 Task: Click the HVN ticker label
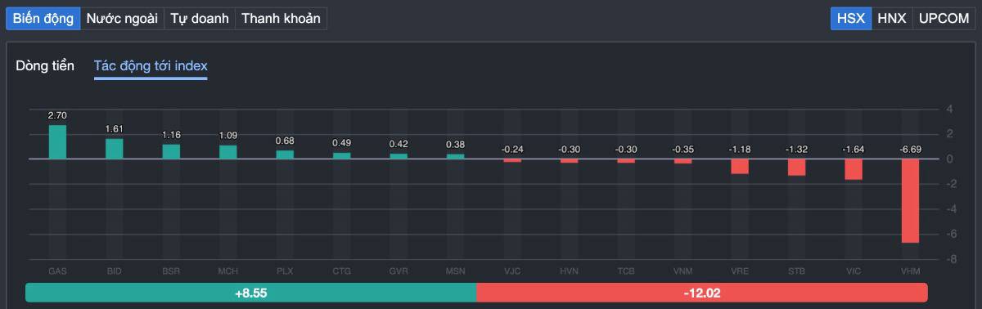(570, 271)
